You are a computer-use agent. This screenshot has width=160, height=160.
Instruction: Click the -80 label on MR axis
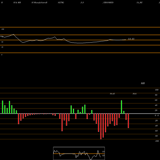pos(156,136)
